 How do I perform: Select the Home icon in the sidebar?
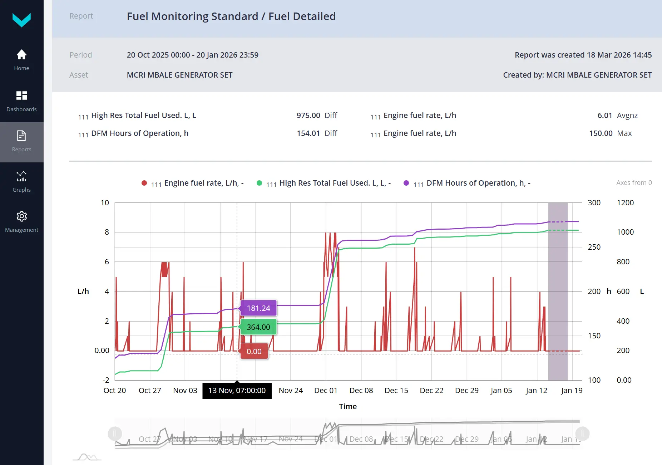coord(21,54)
